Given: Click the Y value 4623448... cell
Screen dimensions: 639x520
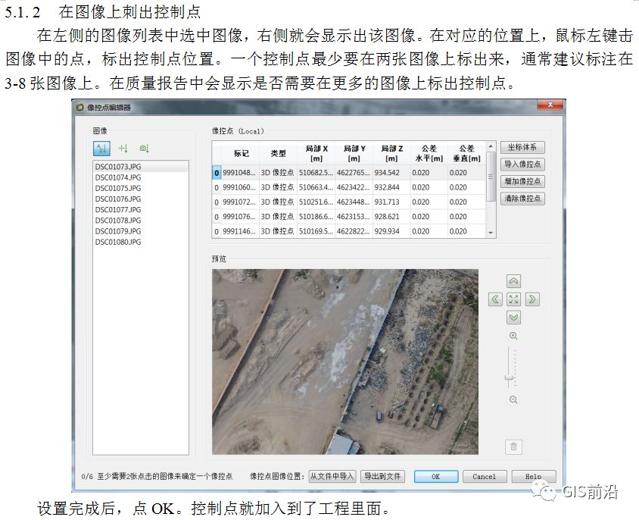Looking at the screenshot, I should point(354,202).
